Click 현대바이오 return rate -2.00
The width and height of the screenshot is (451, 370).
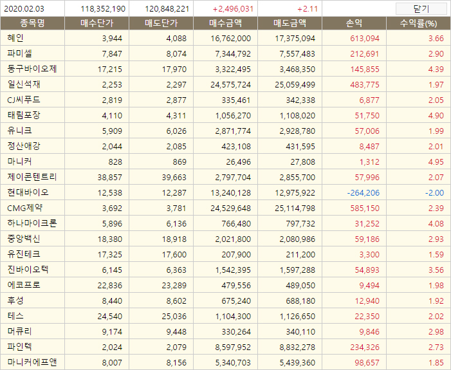pyautogui.click(x=435, y=193)
